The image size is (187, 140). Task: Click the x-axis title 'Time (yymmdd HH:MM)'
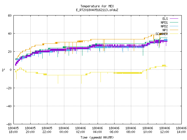(97, 137)
